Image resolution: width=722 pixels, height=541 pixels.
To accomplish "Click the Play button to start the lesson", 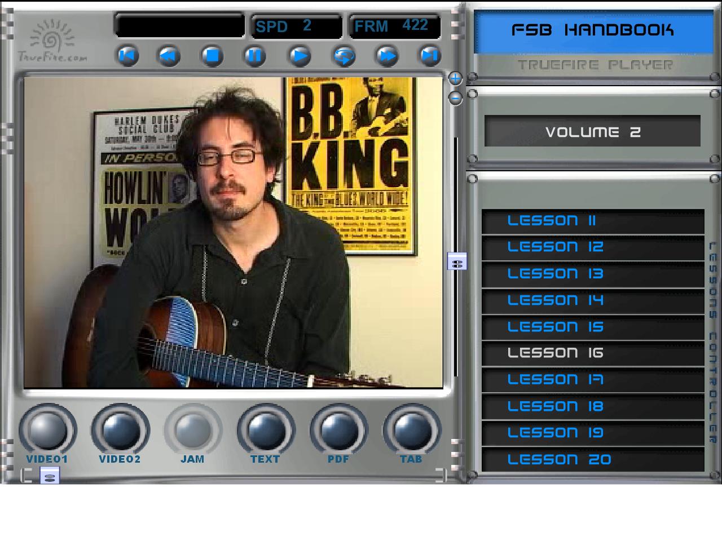I will pos(300,56).
